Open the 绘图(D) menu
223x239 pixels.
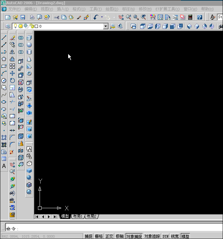[112, 9]
